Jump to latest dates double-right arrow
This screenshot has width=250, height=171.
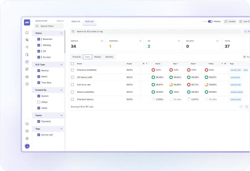[225, 64]
